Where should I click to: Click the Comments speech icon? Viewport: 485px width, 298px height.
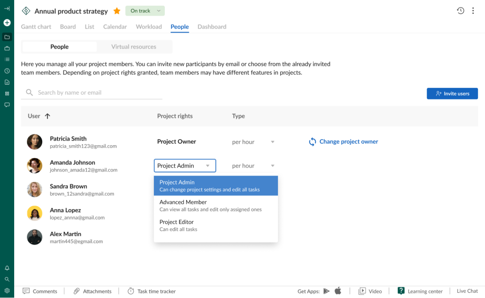click(x=26, y=291)
